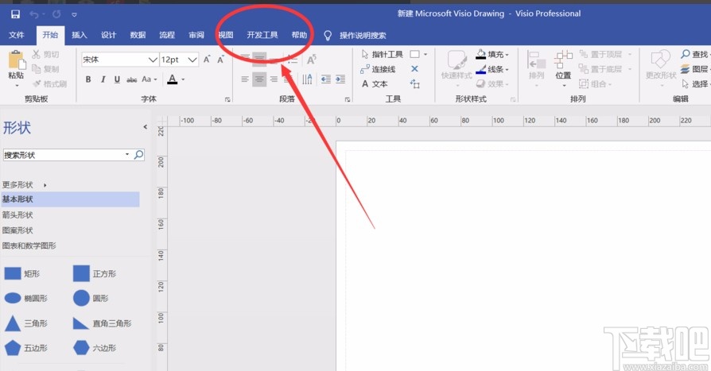Open the 宋体 font name dropdown
The width and height of the screenshot is (711, 371).
pyautogui.click(x=153, y=60)
